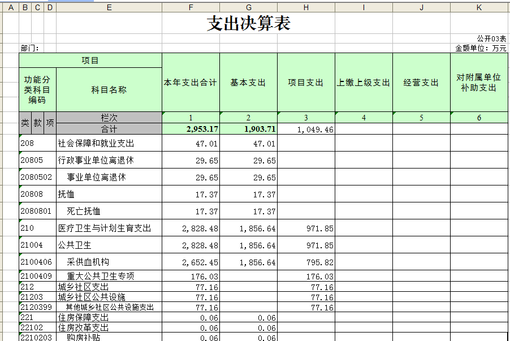Select the total cell showing 2,953.17
This screenshot has width=510, height=341.
click(191, 129)
